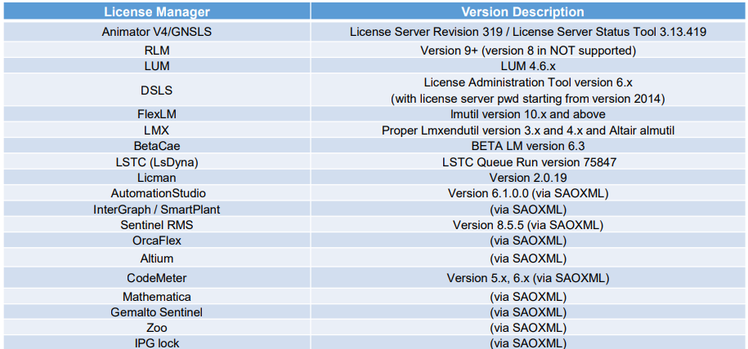Select the 'Zoo' license manager cell
The width and height of the screenshot is (748, 349).
point(157,328)
